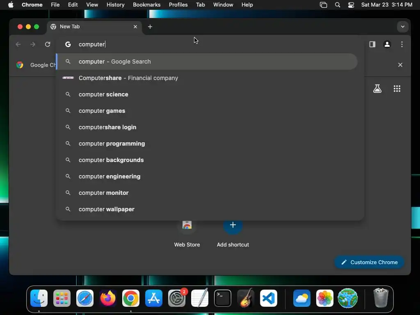Open the globe map app in Dock

[348, 298]
